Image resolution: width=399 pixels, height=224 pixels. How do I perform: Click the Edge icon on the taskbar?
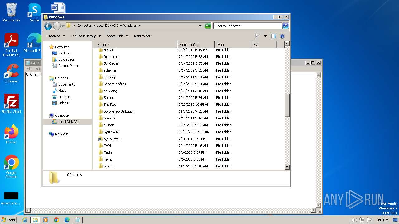(67, 220)
